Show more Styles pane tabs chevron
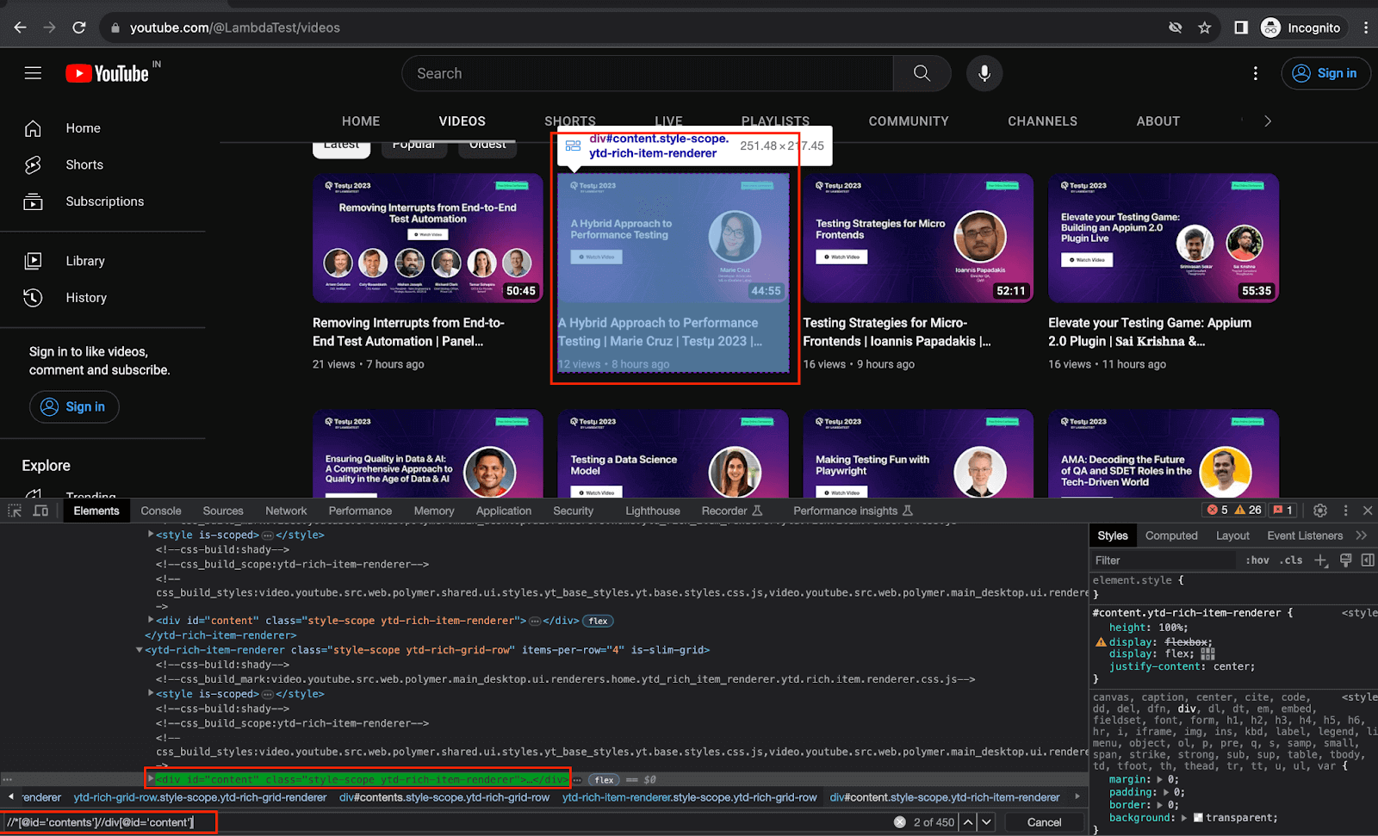This screenshot has width=1378, height=836. coord(1362,536)
